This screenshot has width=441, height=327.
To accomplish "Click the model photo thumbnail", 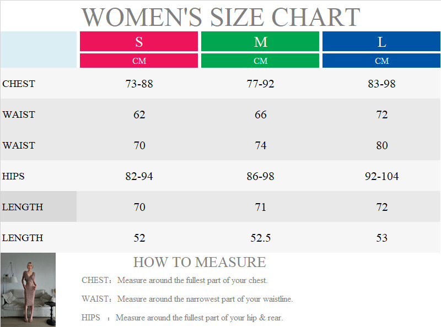I will pos(28,290).
